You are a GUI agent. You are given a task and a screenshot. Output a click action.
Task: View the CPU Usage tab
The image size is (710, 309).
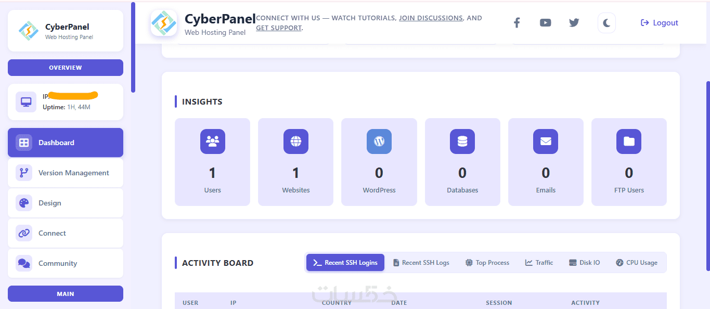pyautogui.click(x=637, y=263)
